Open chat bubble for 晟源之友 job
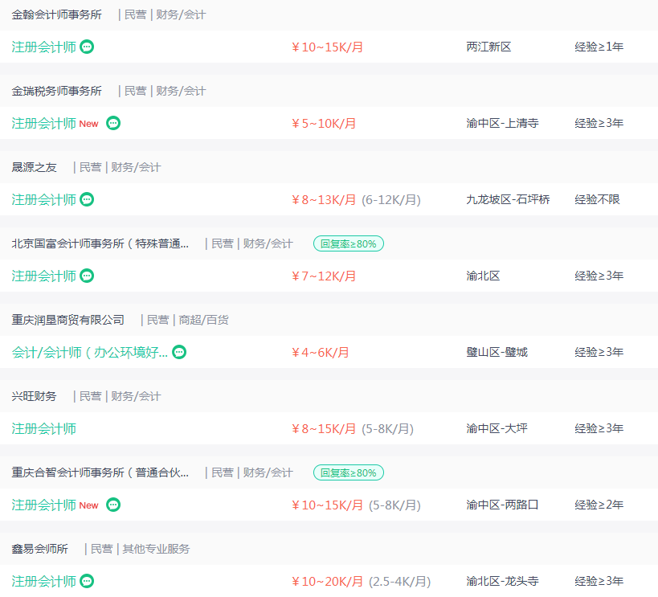The width and height of the screenshot is (658, 597). [x=87, y=199]
